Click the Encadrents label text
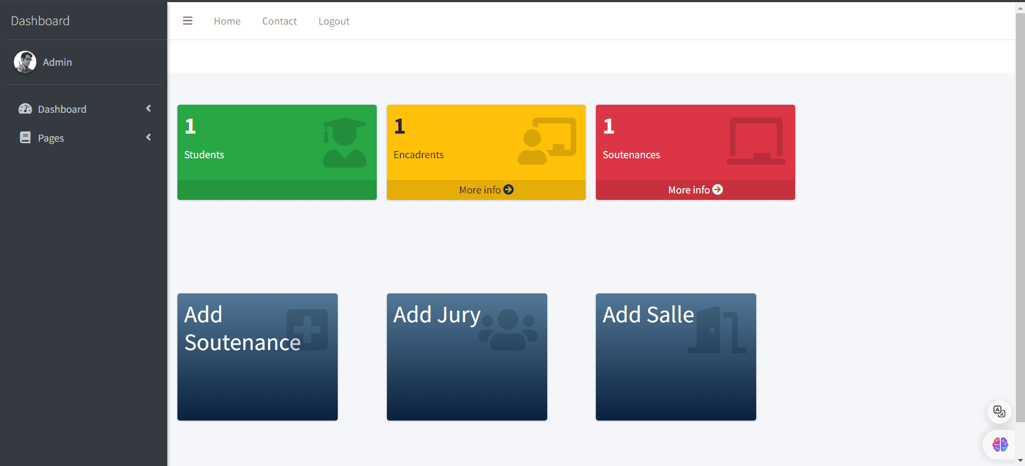Image resolution: width=1025 pixels, height=466 pixels. point(418,154)
